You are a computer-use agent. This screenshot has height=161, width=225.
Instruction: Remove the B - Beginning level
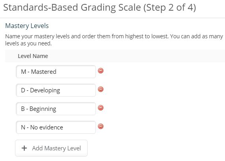click(x=101, y=108)
